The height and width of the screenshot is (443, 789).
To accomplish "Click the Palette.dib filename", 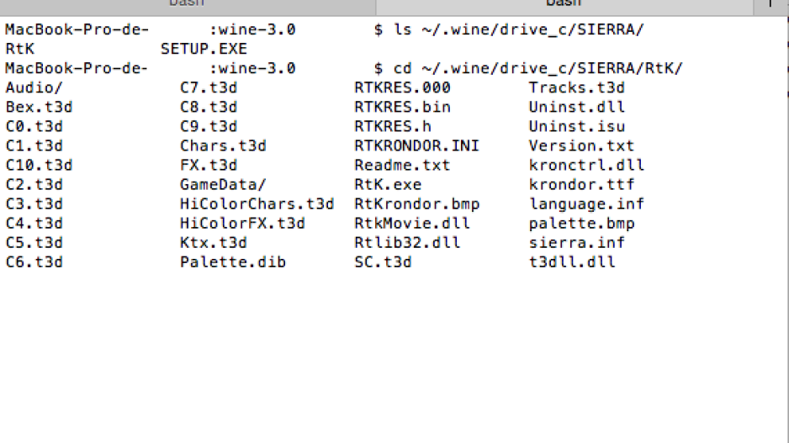I will [x=232, y=262].
